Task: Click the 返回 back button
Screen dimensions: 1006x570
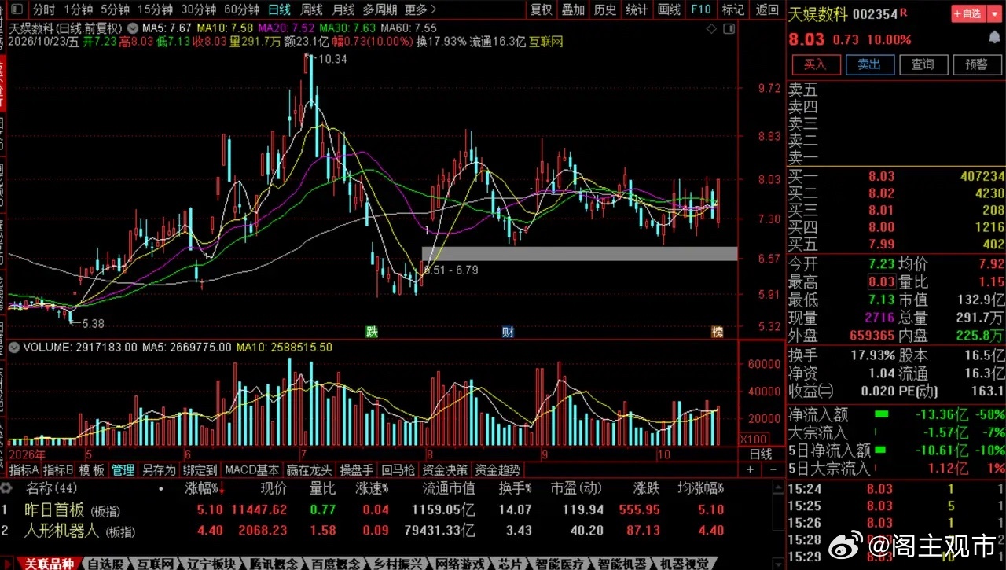Action: (767, 9)
